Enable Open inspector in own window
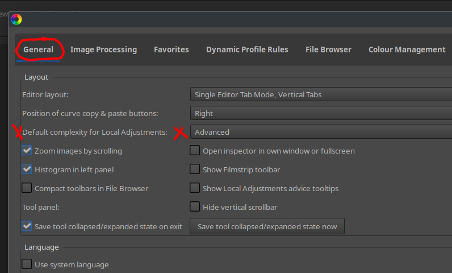The image size is (452, 273). pos(195,151)
